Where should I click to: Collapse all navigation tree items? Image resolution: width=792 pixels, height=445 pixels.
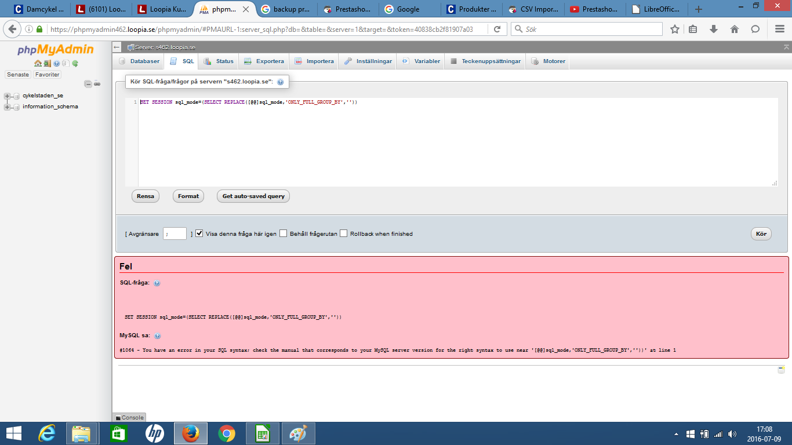88,84
